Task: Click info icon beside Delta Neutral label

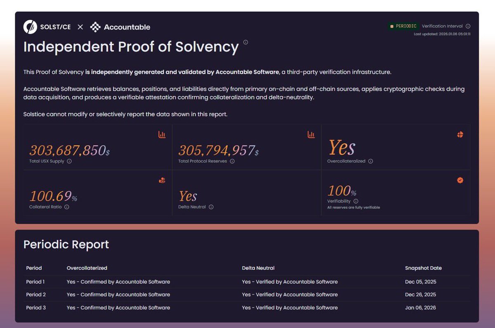Action: [211, 207]
